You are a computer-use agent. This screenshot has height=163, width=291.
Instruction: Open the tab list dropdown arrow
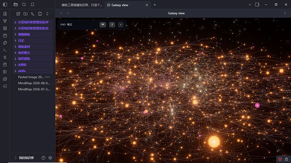click(x=250, y=5)
